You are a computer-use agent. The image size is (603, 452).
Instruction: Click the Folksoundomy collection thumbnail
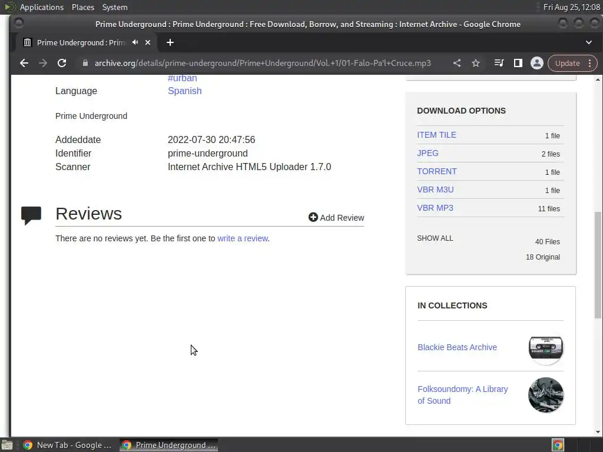click(546, 395)
